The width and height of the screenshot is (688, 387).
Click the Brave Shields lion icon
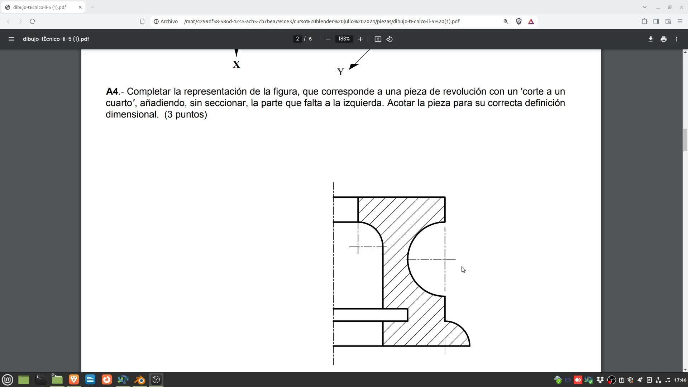[x=519, y=21]
